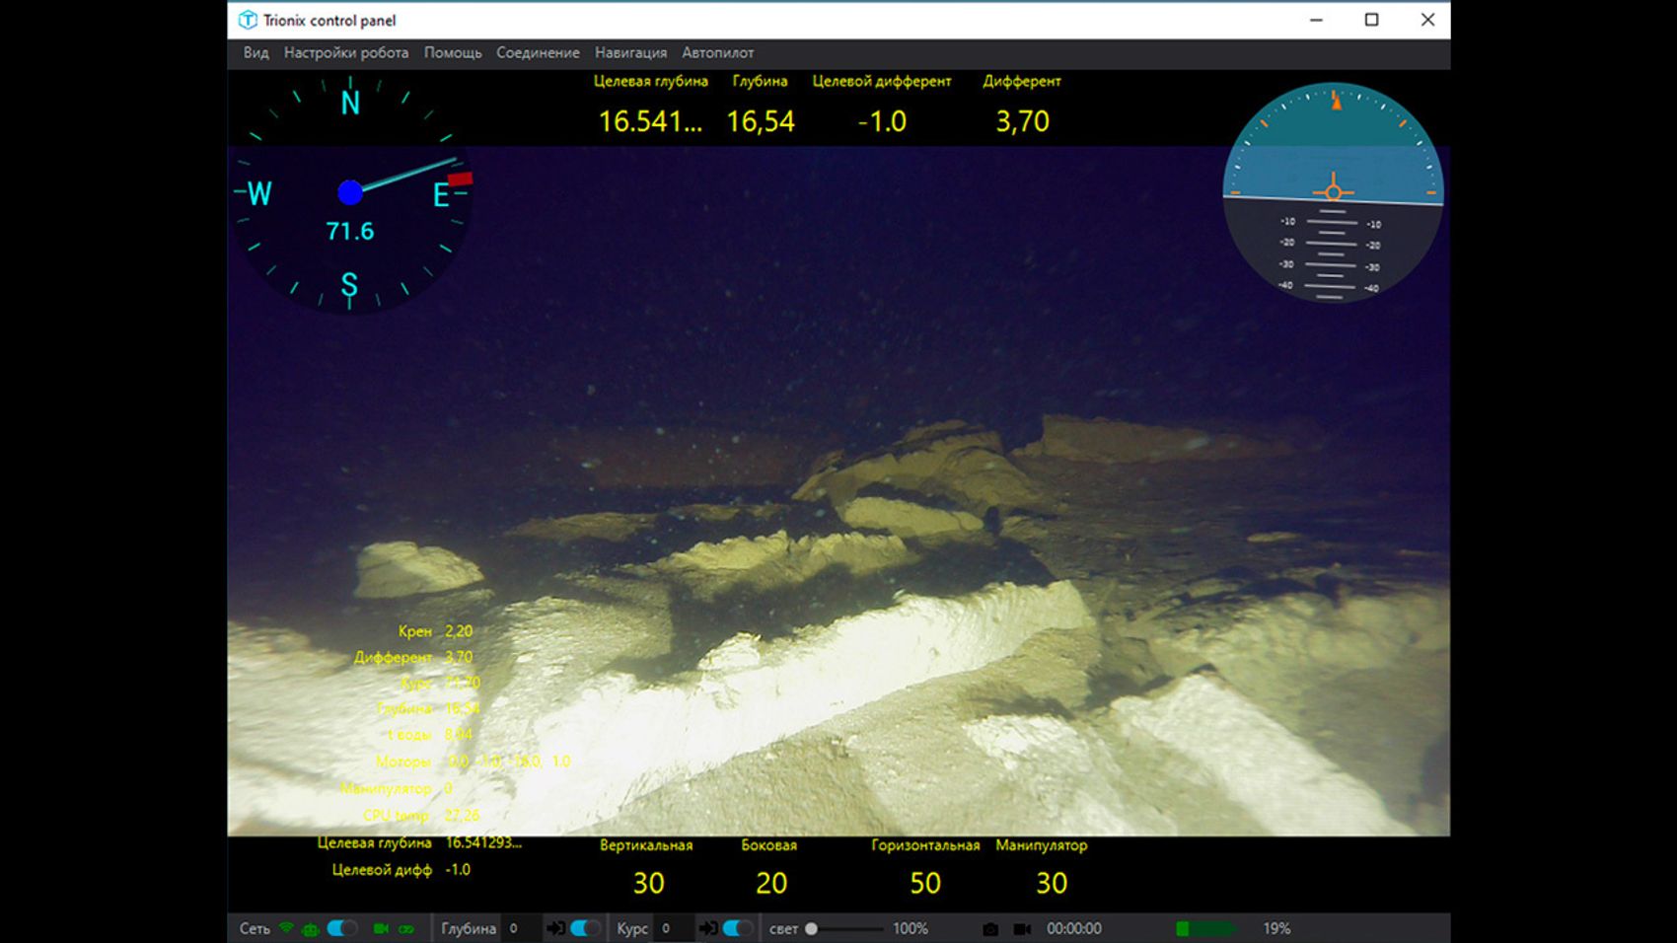Click the Курс heading input field
Image resolution: width=1677 pixels, height=943 pixels.
pos(673,928)
